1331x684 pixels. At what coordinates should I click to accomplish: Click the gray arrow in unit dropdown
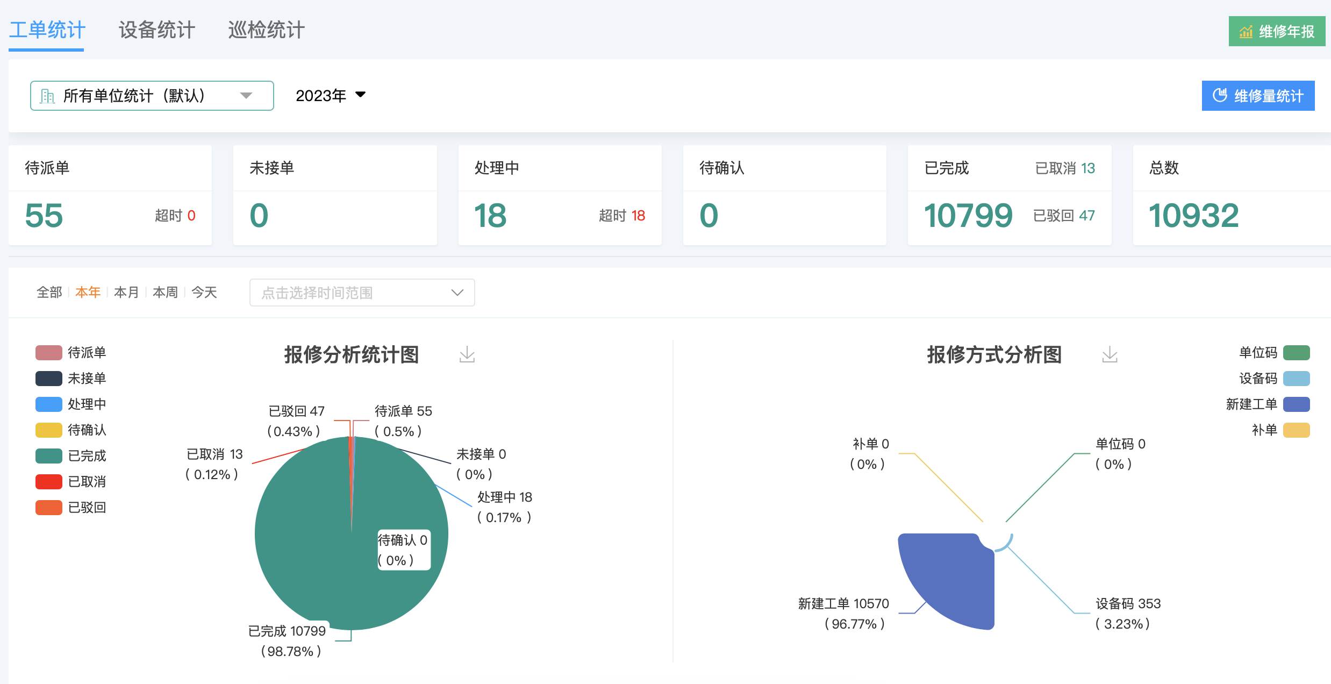(x=246, y=96)
